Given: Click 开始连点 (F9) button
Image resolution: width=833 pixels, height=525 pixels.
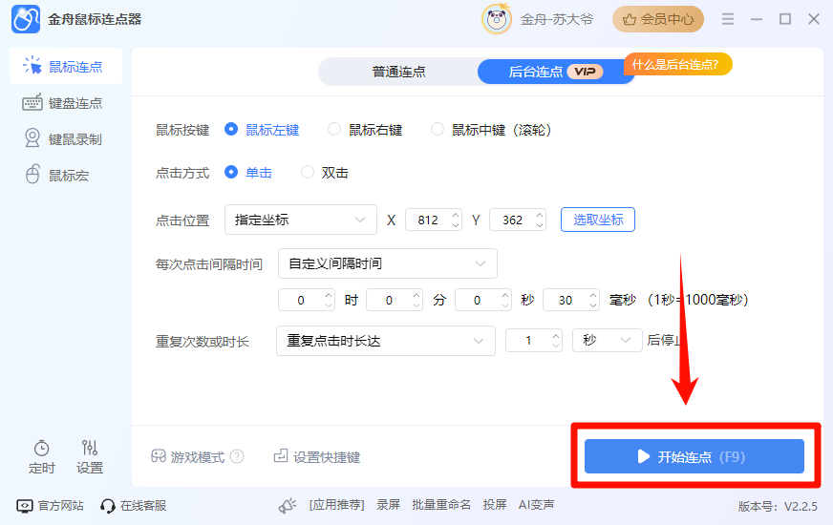Looking at the screenshot, I should pos(694,456).
